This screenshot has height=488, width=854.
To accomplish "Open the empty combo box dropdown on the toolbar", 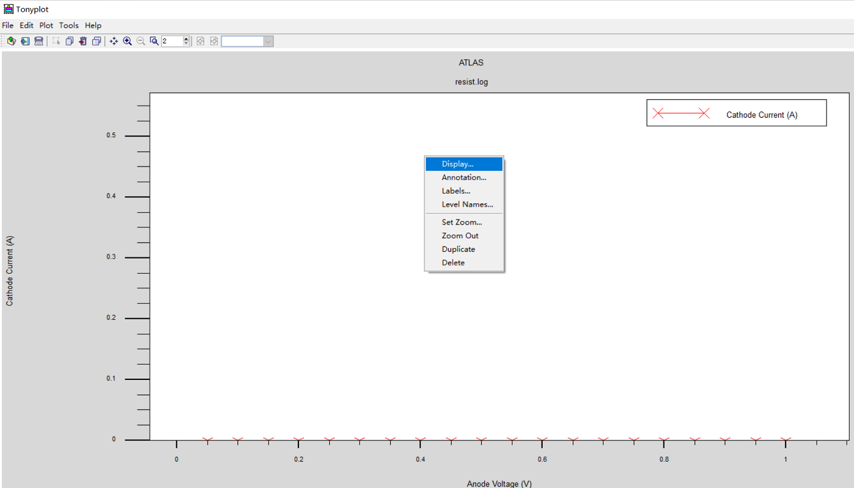I will click(267, 41).
